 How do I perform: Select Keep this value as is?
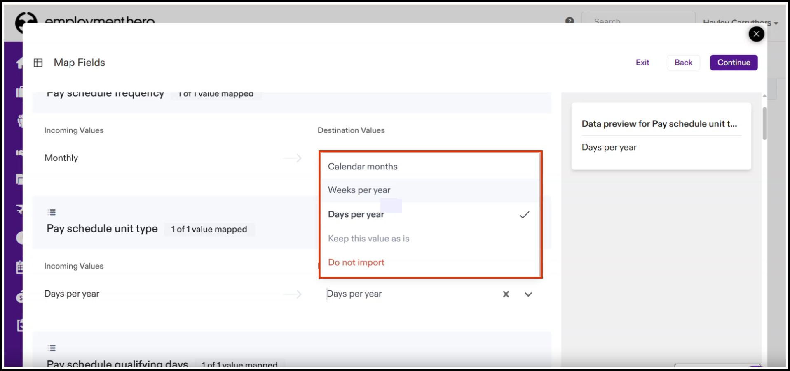(x=368, y=239)
